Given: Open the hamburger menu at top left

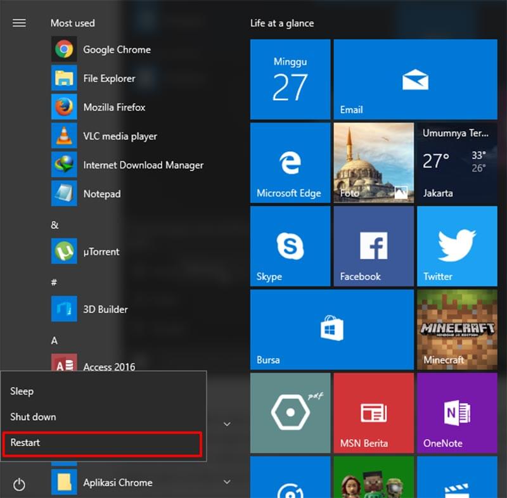Looking at the screenshot, I should (19, 23).
